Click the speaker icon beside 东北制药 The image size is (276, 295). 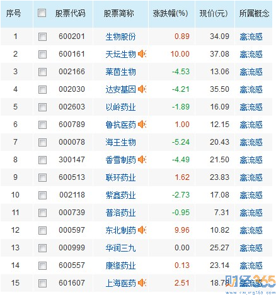click(x=142, y=230)
